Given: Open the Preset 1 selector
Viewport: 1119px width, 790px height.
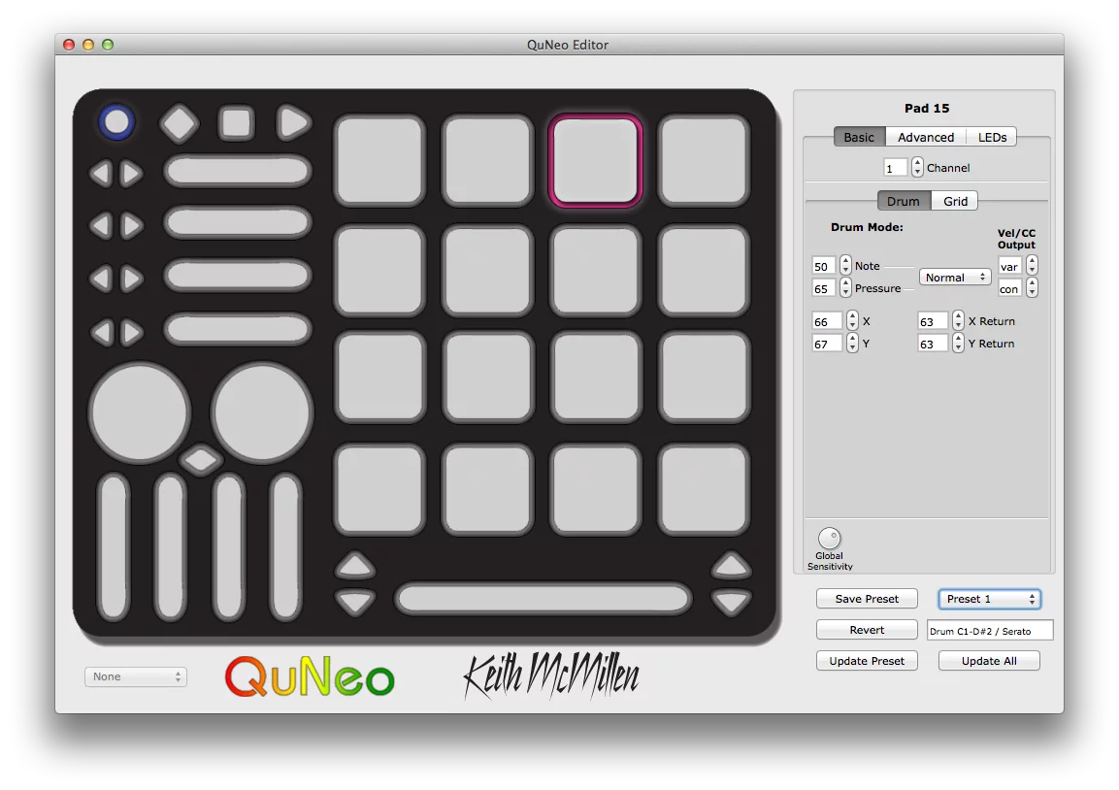Looking at the screenshot, I should 988,598.
